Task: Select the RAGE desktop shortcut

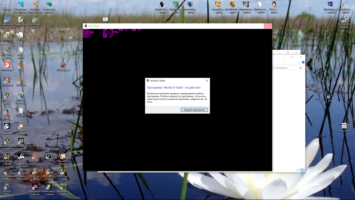Action: click(21, 67)
